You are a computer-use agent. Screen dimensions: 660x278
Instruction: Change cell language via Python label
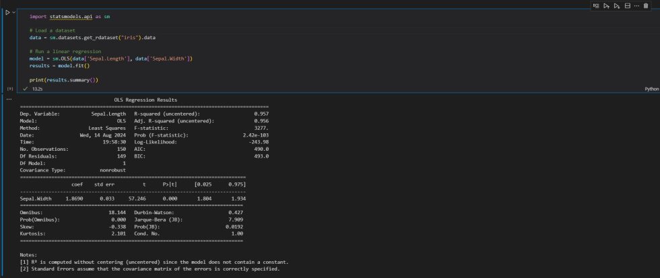coord(651,88)
